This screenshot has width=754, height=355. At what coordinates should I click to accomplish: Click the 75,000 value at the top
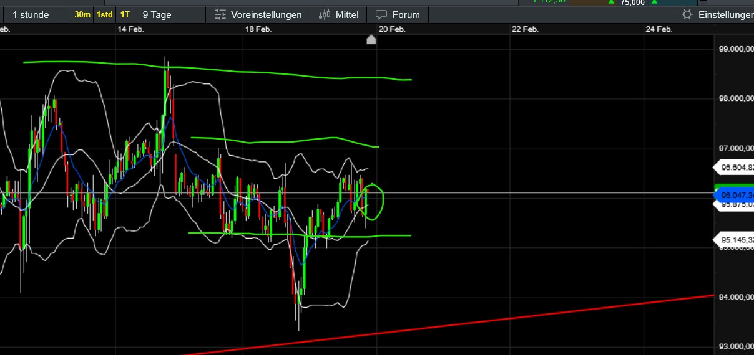633,3
